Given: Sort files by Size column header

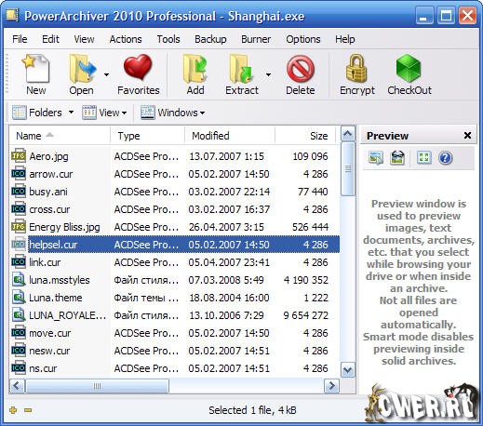Looking at the screenshot, I should 305,136.
